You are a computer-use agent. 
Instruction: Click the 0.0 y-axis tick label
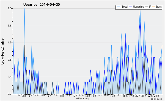pos(9,94)
